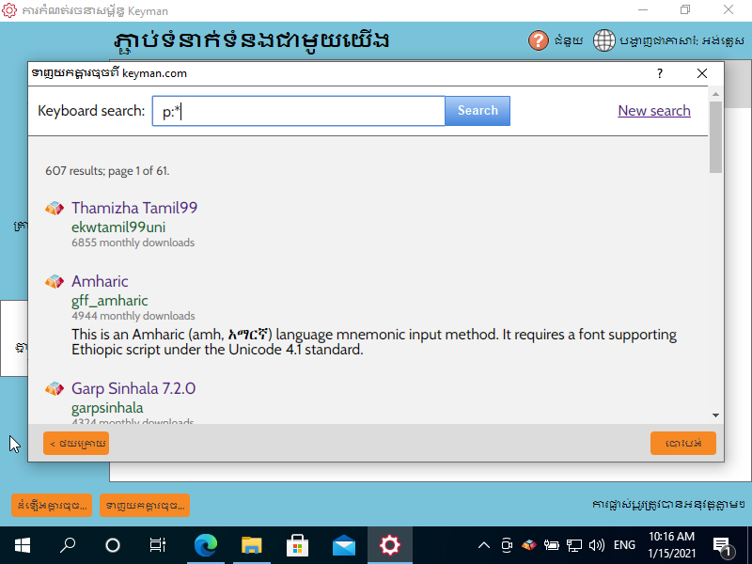Switch the ENG input language indicator
The height and width of the screenshot is (564, 752).
(624, 545)
